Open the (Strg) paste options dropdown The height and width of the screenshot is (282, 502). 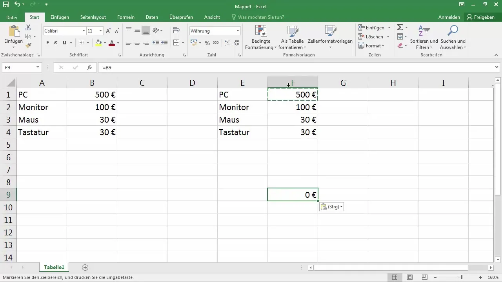coord(331,207)
